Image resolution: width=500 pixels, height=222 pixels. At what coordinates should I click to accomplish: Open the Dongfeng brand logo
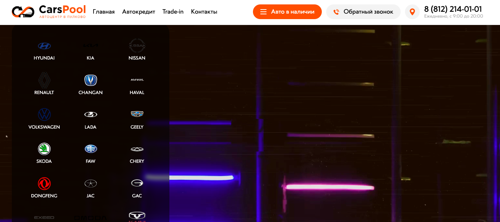[44, 183]
